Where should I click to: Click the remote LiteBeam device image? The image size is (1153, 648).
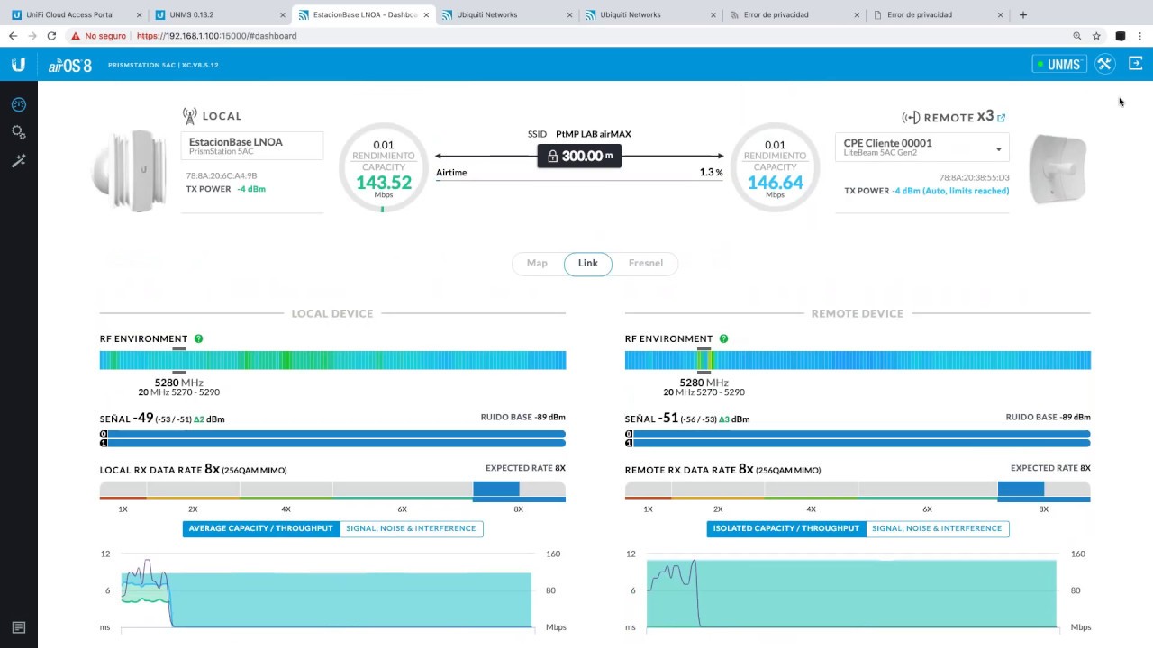pyautogui.click(x=1058, y=169)
